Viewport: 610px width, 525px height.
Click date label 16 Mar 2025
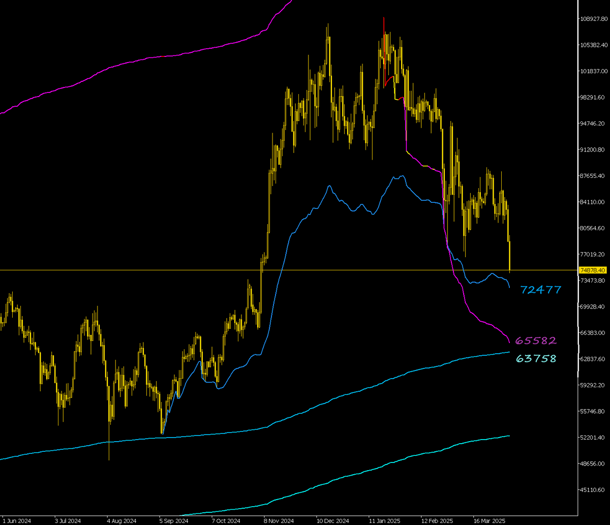click(489, 521)
